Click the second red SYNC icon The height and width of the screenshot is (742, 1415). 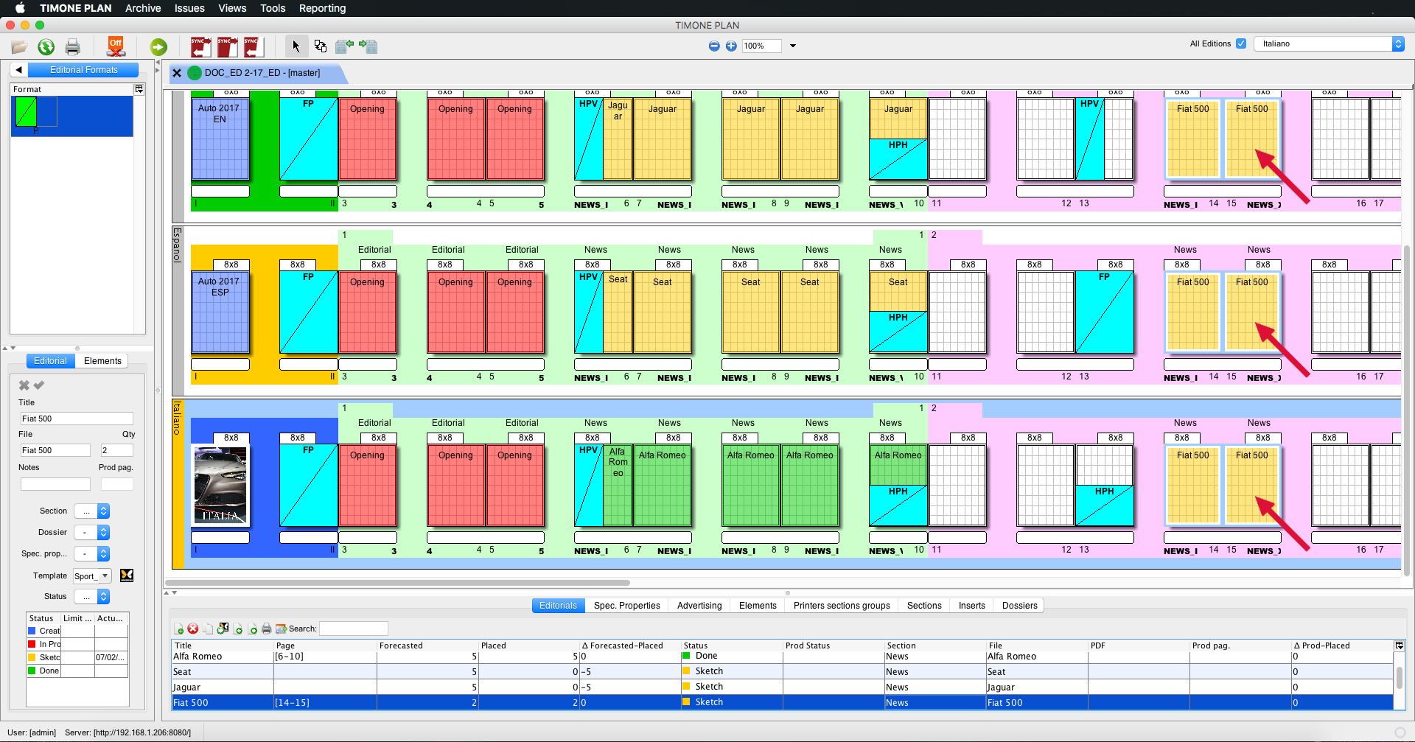coord(227,46)
